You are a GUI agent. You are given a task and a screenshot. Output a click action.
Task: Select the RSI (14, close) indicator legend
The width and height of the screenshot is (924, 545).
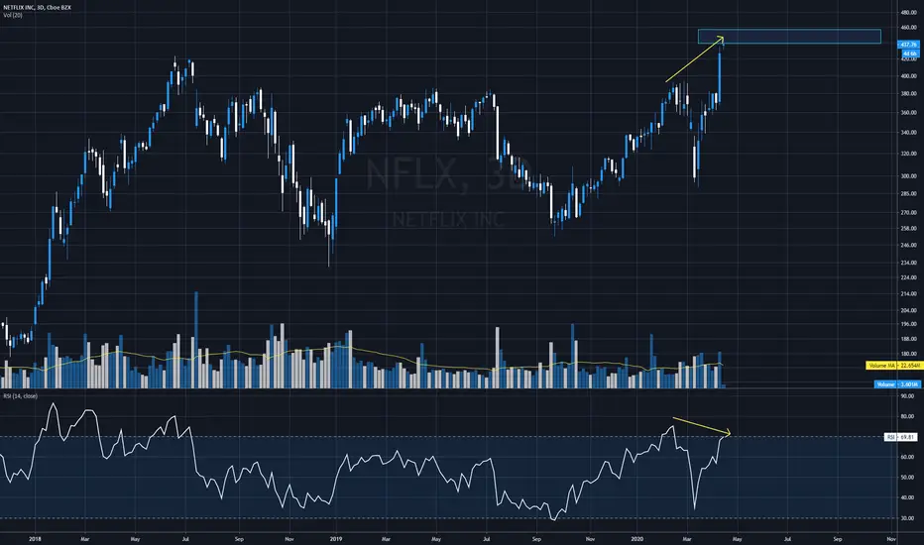click(x=20, y=396)
